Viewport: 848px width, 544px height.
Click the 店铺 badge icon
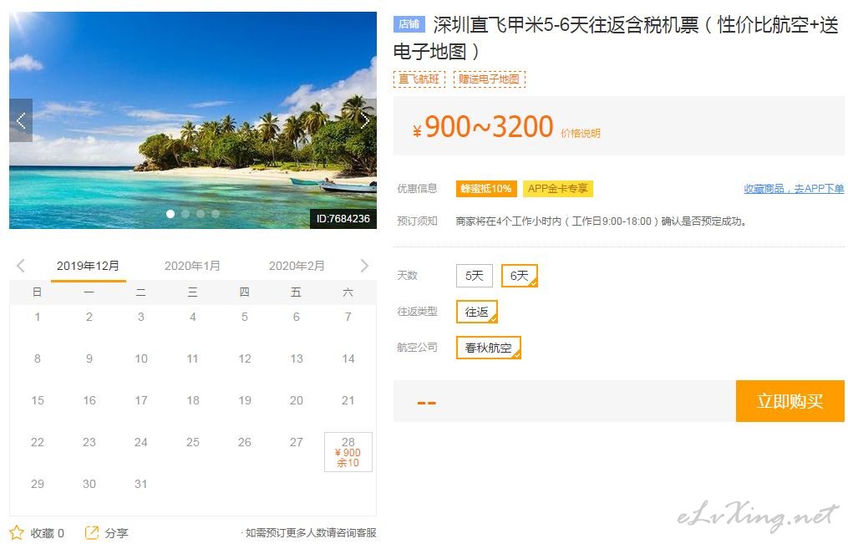(x=409, y=23)
